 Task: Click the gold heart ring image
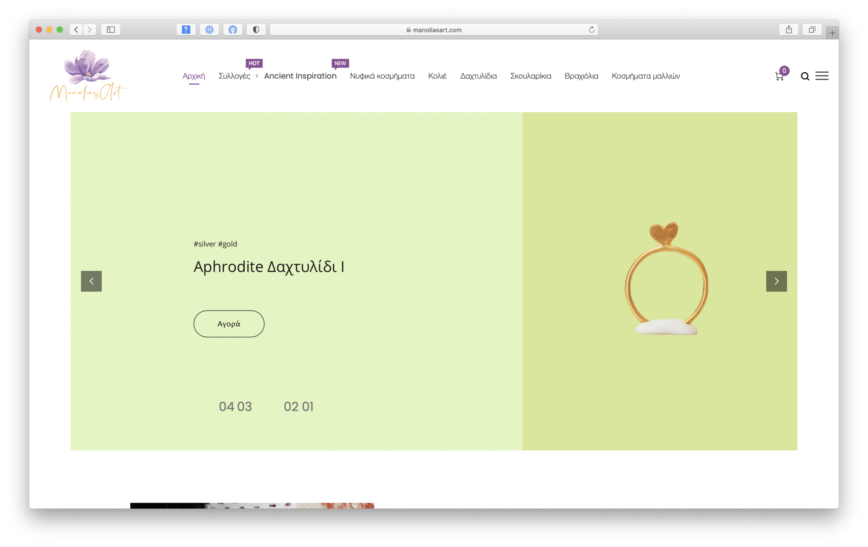pyautogui.click(x=667, y=278)
